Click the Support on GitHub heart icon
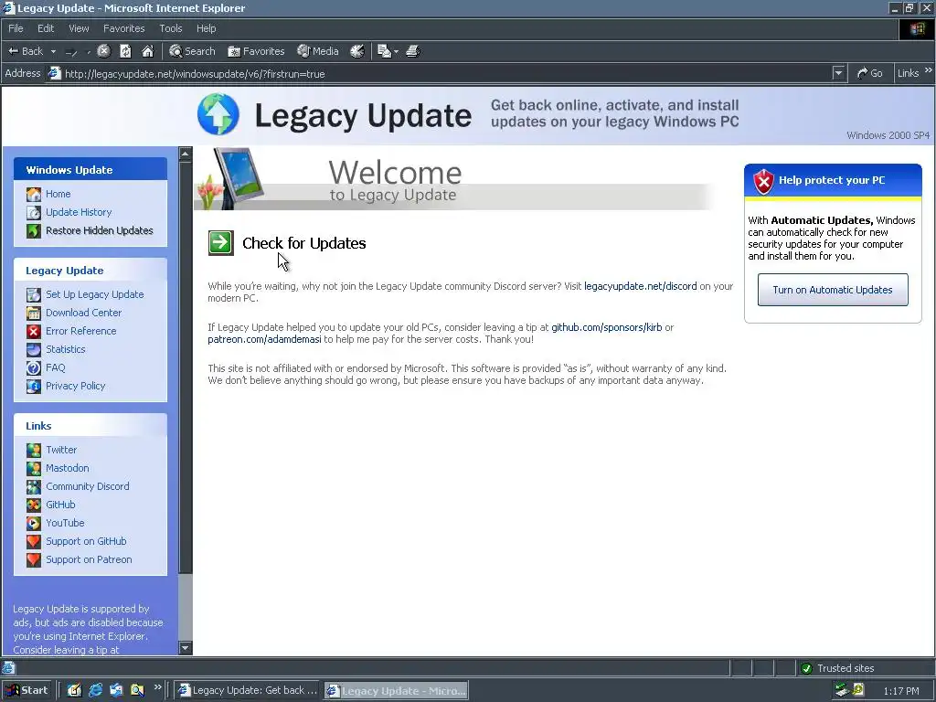 pyautogui.click(x=34, y=541)
